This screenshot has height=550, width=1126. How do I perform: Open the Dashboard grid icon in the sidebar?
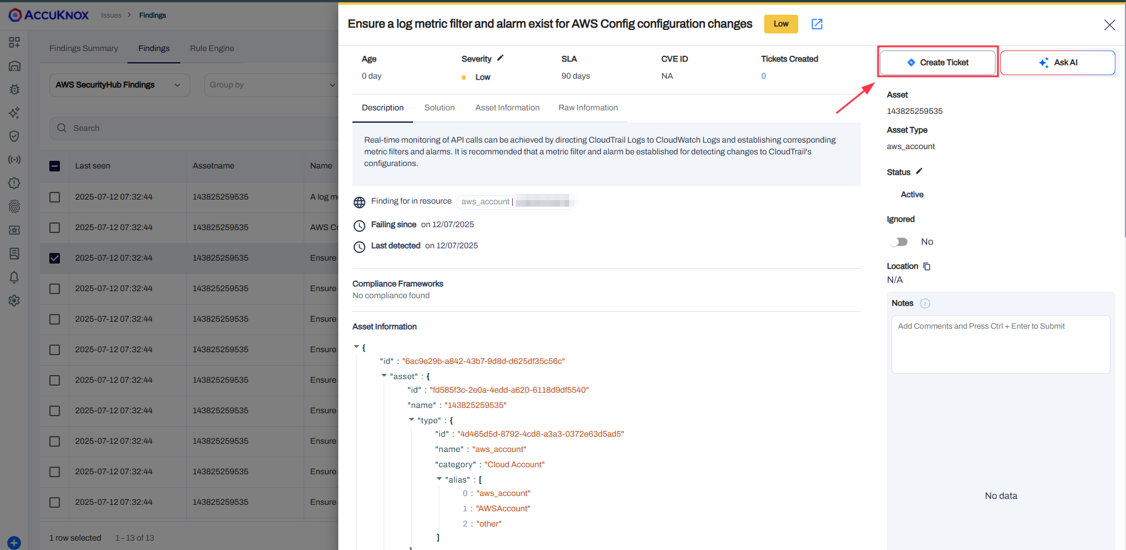tap(14, 42)
